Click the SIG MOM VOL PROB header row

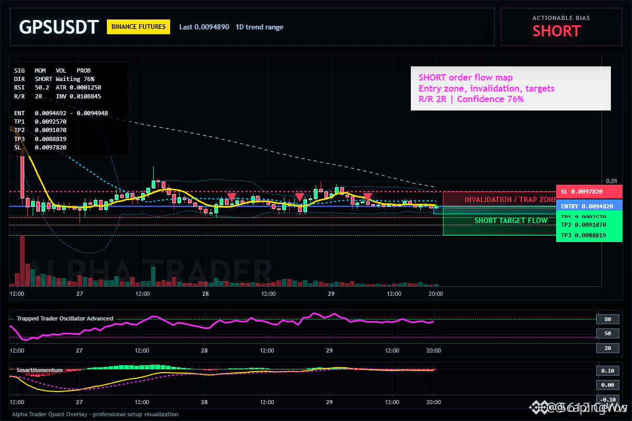[x=52, y=70]
